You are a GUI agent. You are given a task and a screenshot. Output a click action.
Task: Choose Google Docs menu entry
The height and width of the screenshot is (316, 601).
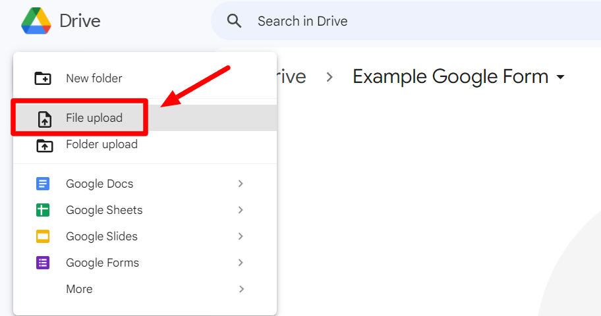(145, 184)
